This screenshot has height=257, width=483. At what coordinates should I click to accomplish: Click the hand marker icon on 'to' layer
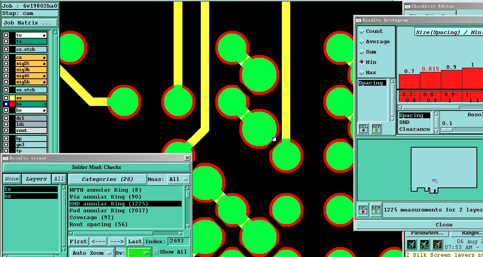(45, 35)
